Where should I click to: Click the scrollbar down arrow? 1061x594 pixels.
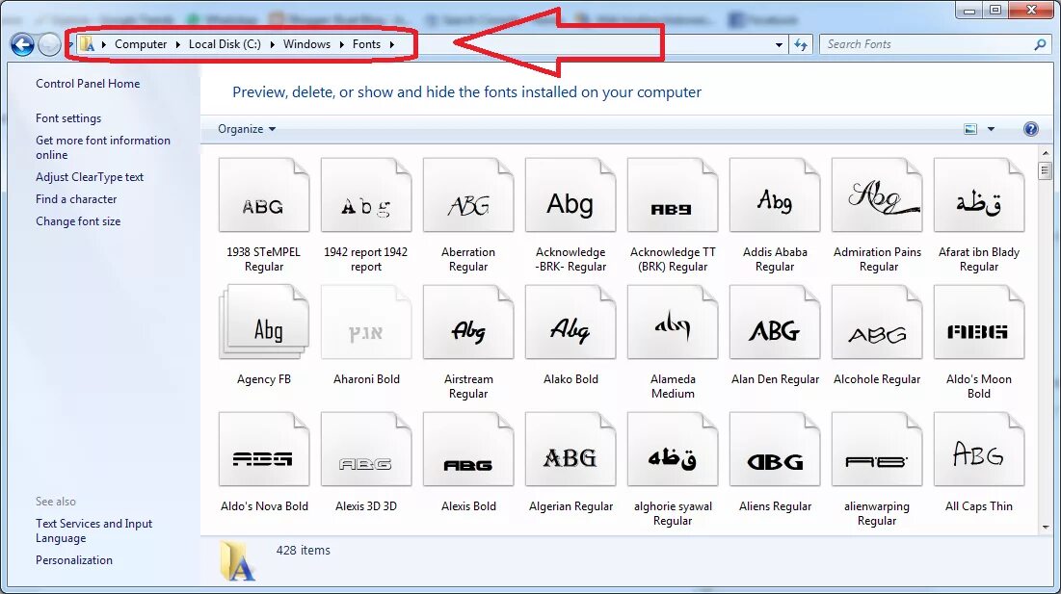tap(1045, 528)
